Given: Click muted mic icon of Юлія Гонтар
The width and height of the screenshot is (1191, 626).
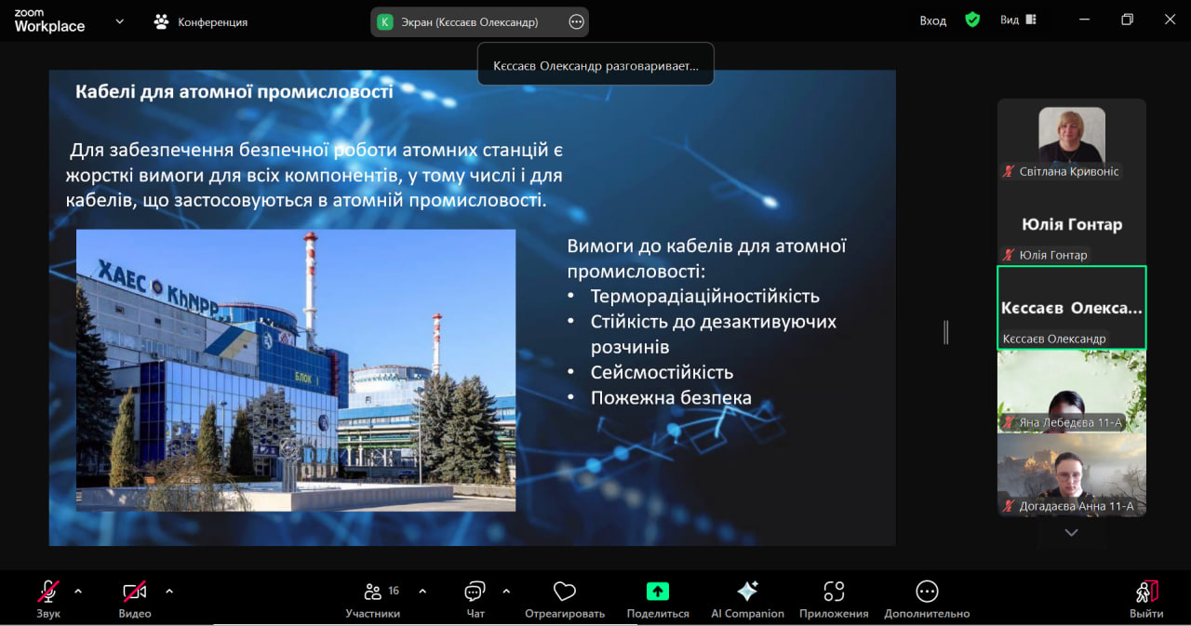Looking at the screenshot, I should (x=1008, y=255).
